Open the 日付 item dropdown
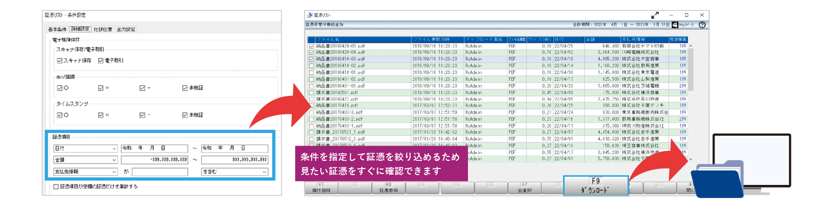The width and height of the screenshot is (820, 209). tap(85, 148)
